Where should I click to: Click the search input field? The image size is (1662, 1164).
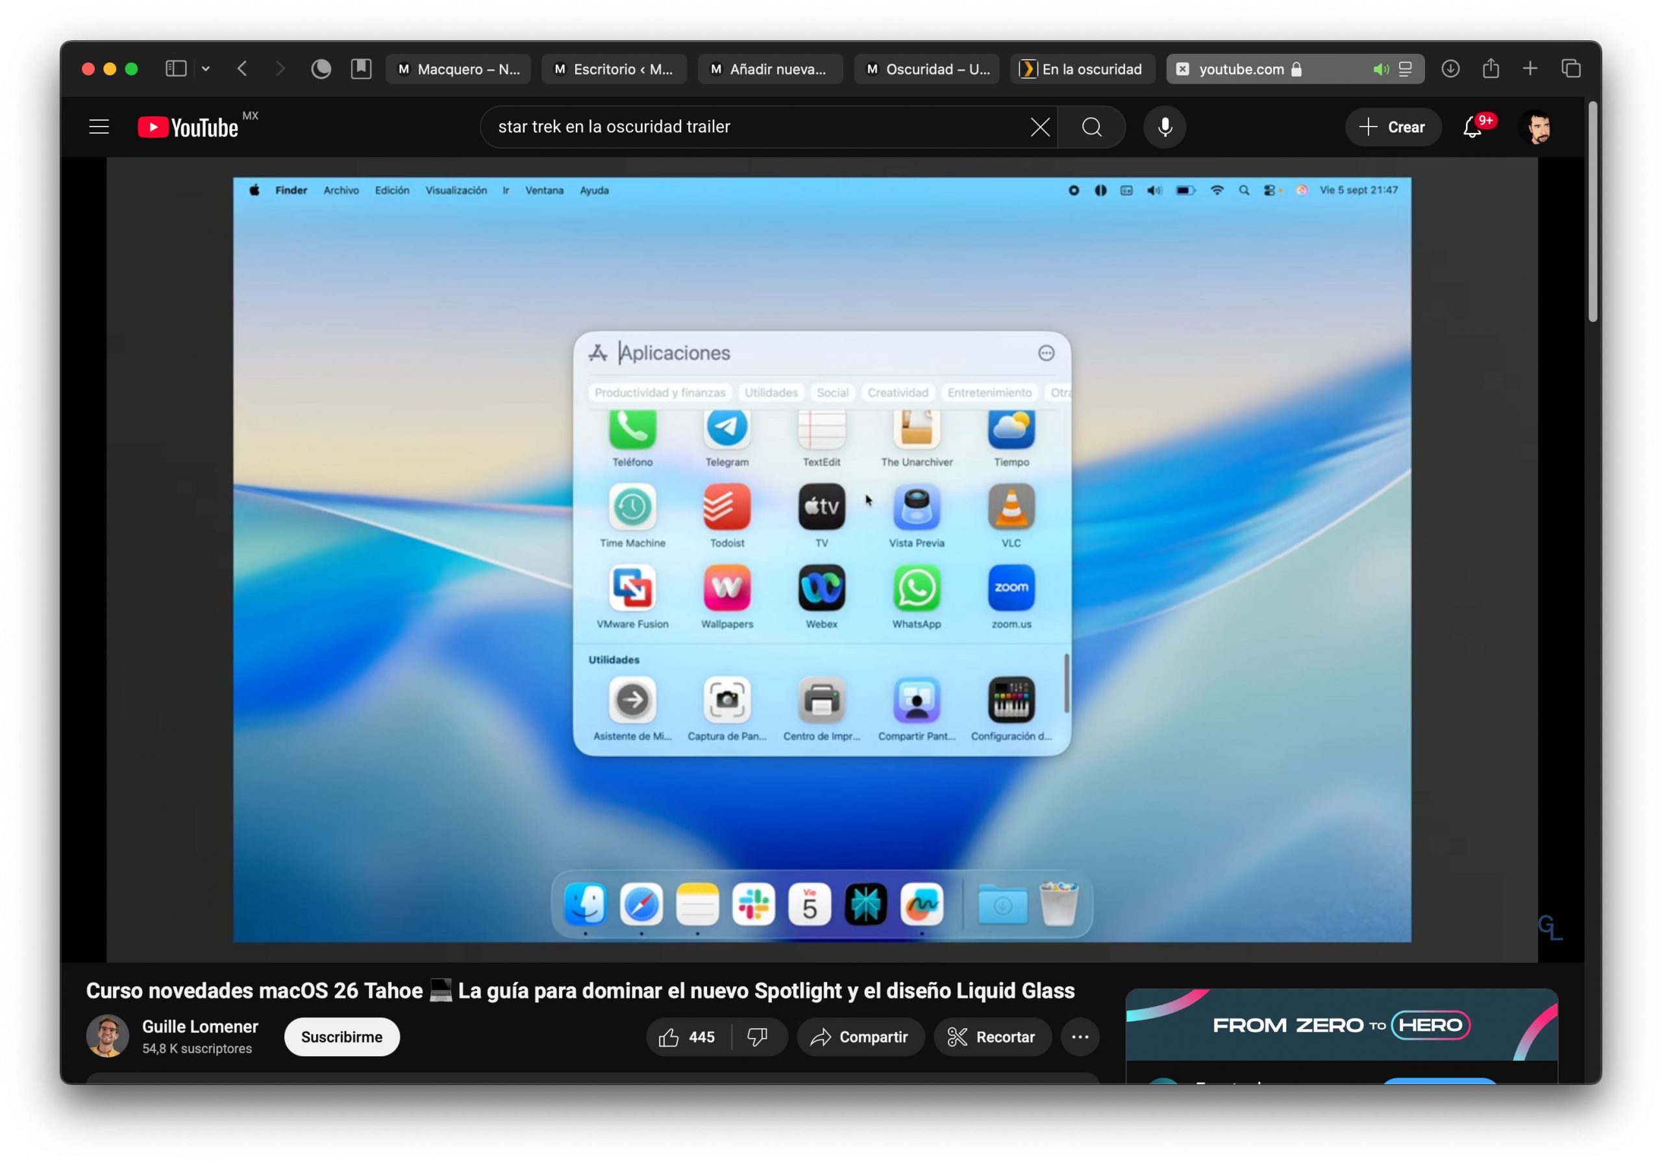pos(760,127)
